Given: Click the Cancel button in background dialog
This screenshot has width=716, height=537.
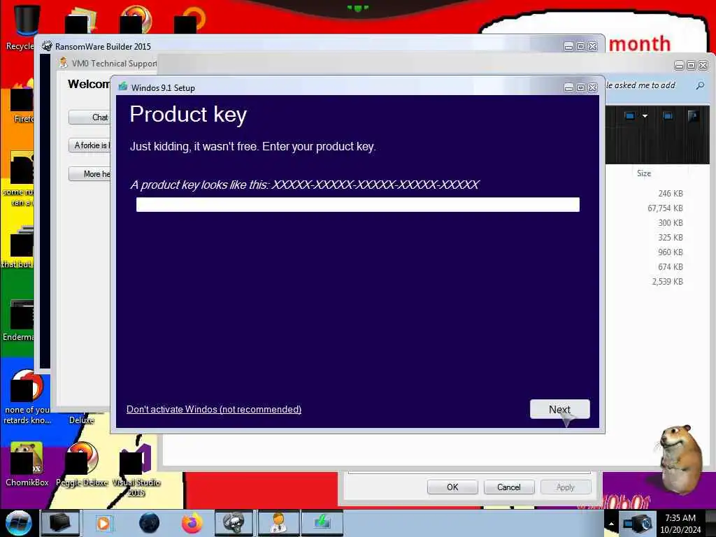Looking at the screenshot, I should pyautogui.click(x=509, y=487).
